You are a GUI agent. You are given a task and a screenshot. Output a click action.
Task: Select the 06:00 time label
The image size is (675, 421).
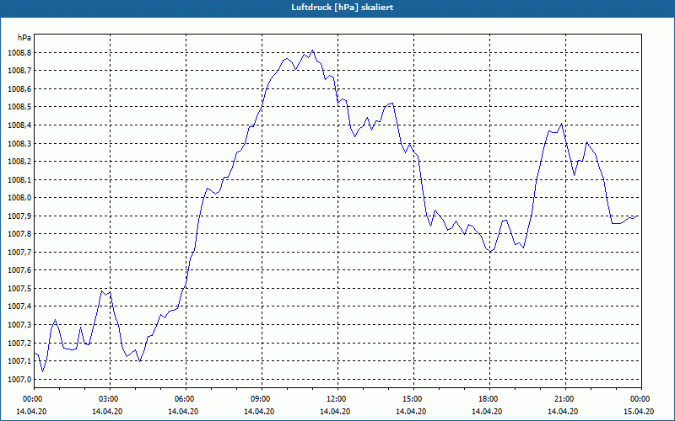[x=184, y=399]
